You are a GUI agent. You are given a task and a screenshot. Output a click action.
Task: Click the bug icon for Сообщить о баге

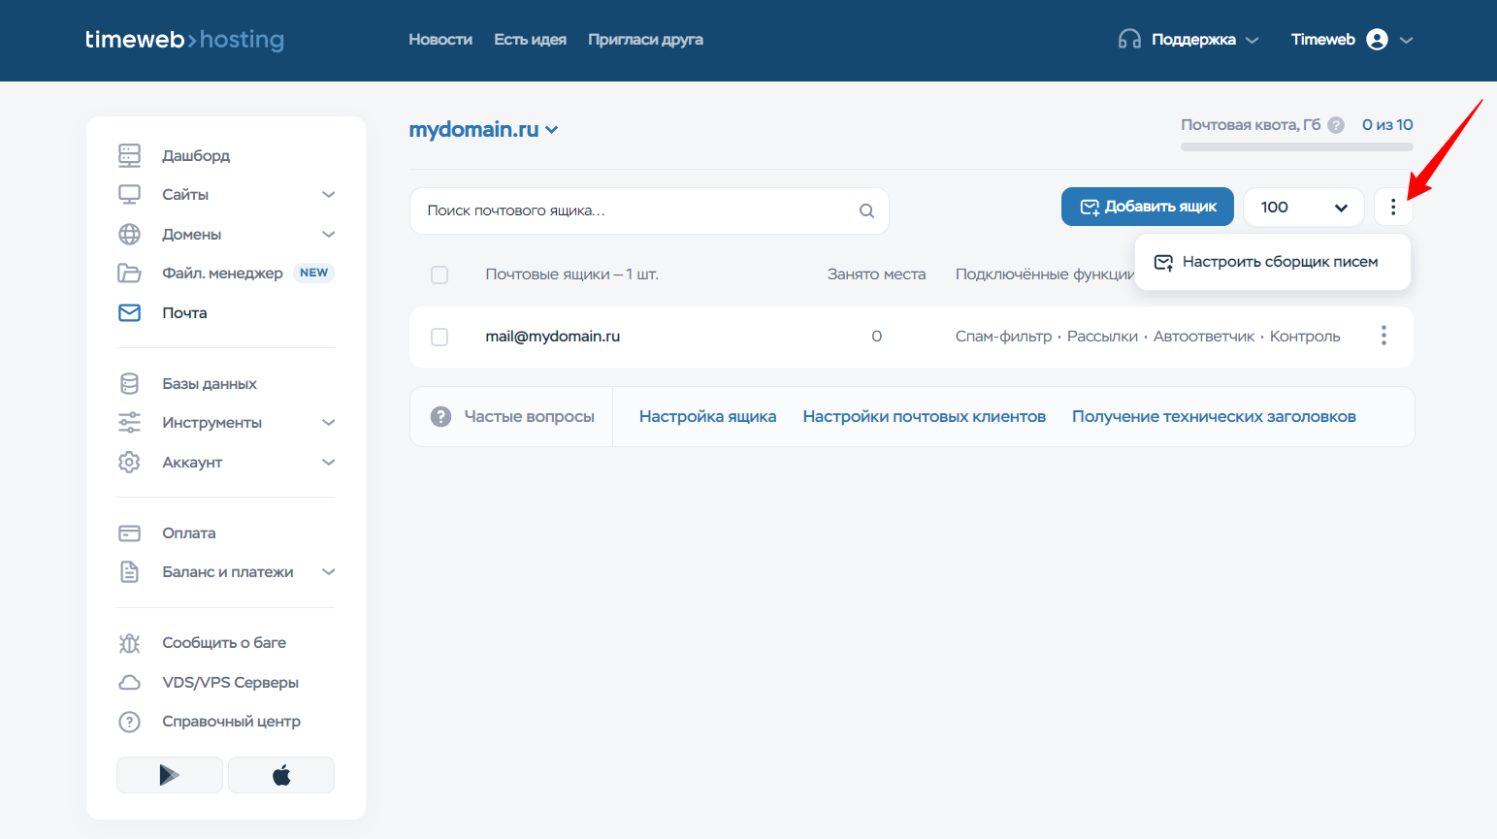(x=129, y=643)
